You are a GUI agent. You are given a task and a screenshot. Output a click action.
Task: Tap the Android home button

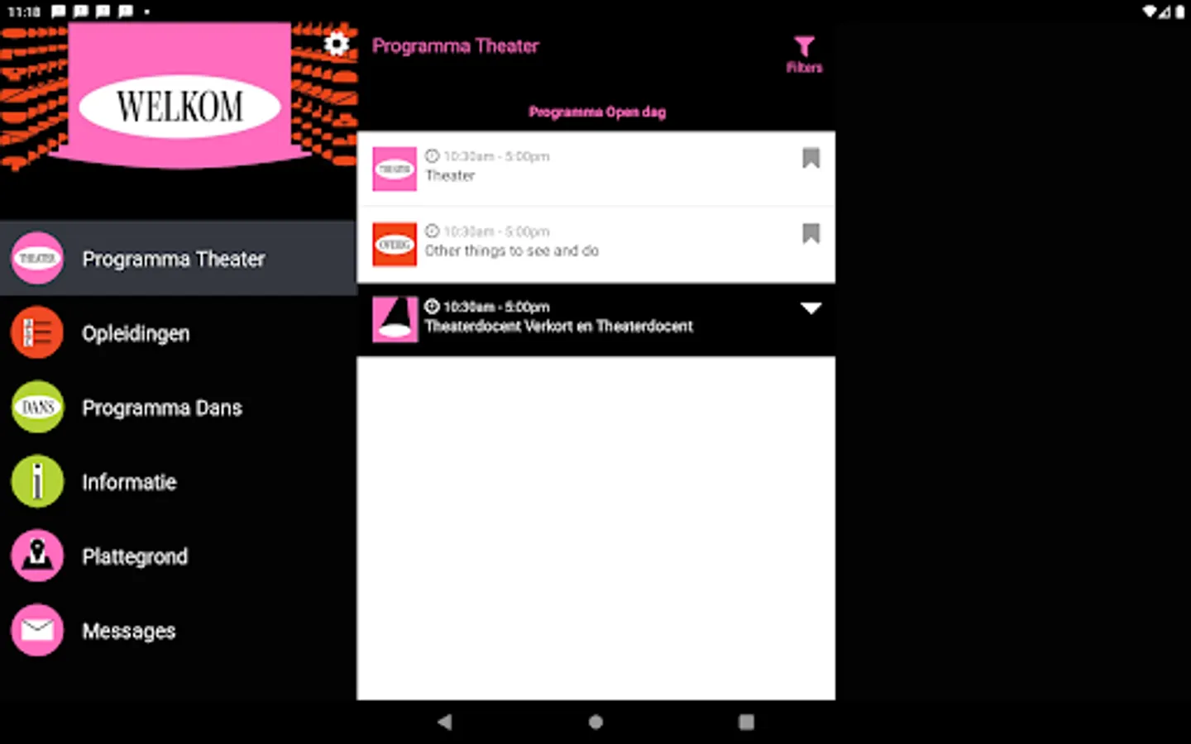coord(595,721)
